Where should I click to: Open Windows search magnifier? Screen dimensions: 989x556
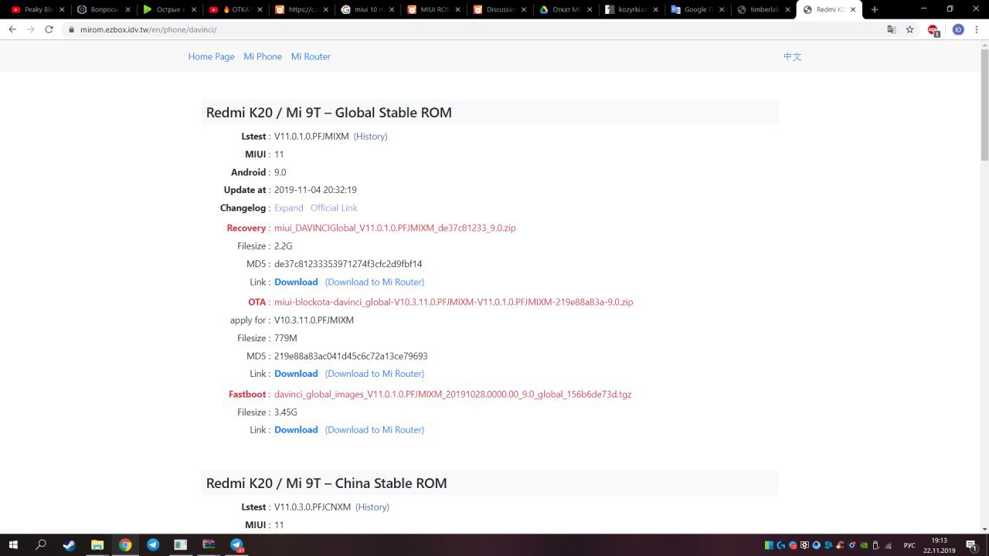(42, 544)
